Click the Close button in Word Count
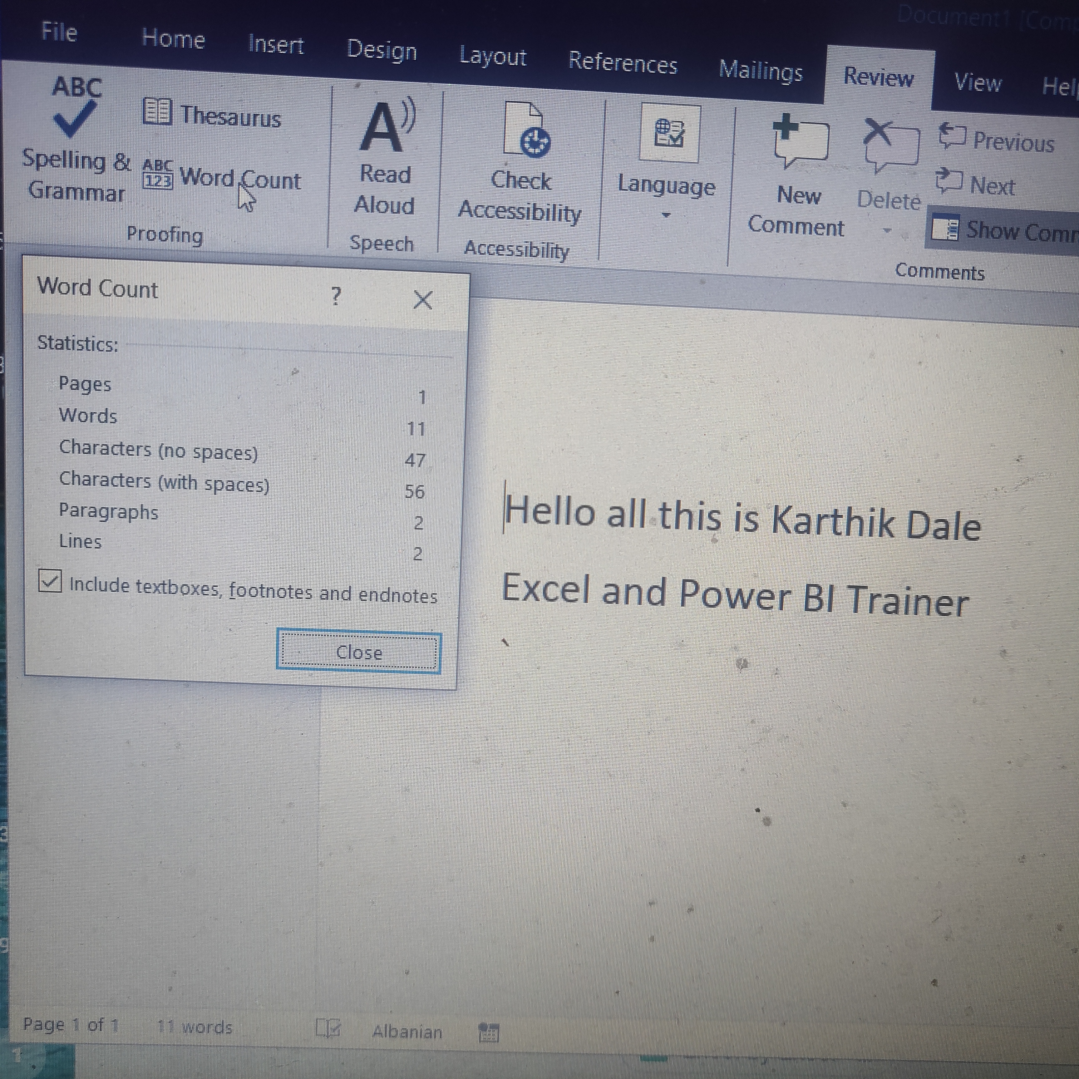The image size is (1079, 1079). [358, 652]
